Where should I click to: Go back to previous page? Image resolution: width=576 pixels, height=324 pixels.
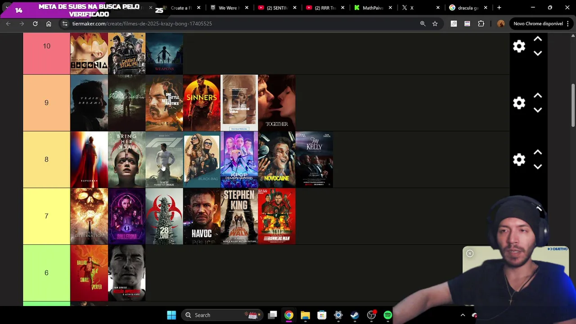tap(8, 23)
